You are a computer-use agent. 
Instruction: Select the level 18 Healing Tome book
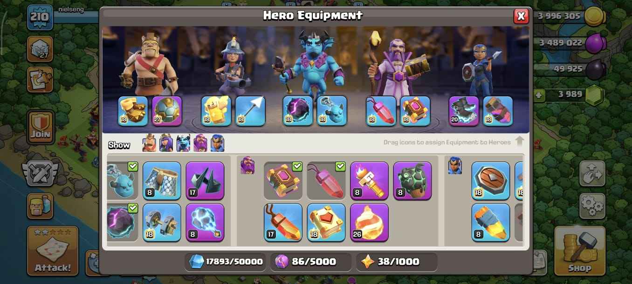point(326,223)
